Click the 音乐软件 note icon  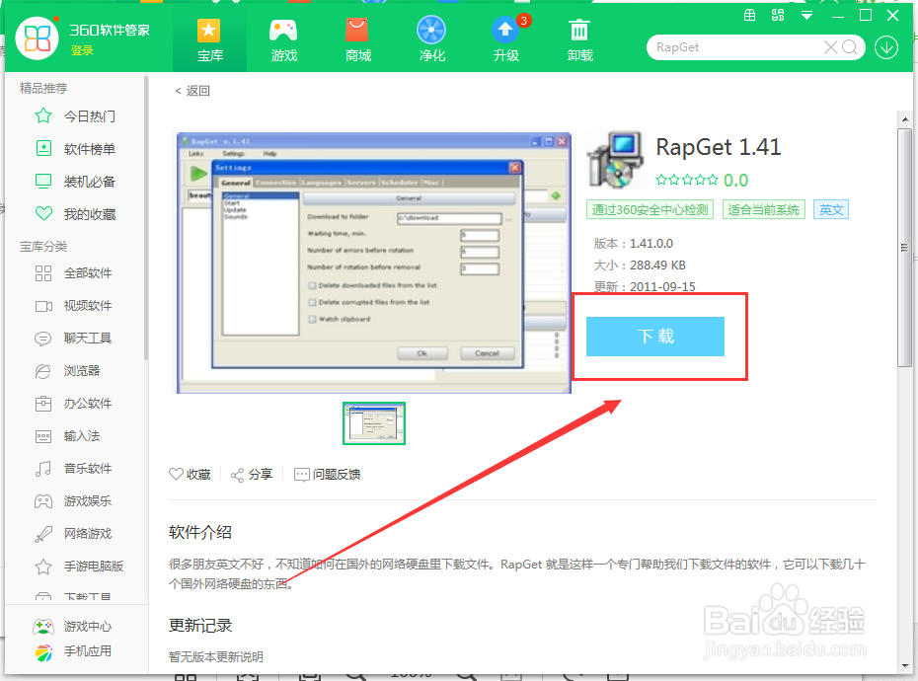tap(43, 469)
